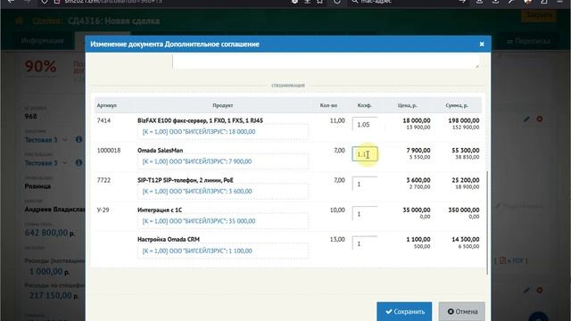This screenshot has height=321, width=571.
Task: Click Кол-во column header
Action: 328,105
